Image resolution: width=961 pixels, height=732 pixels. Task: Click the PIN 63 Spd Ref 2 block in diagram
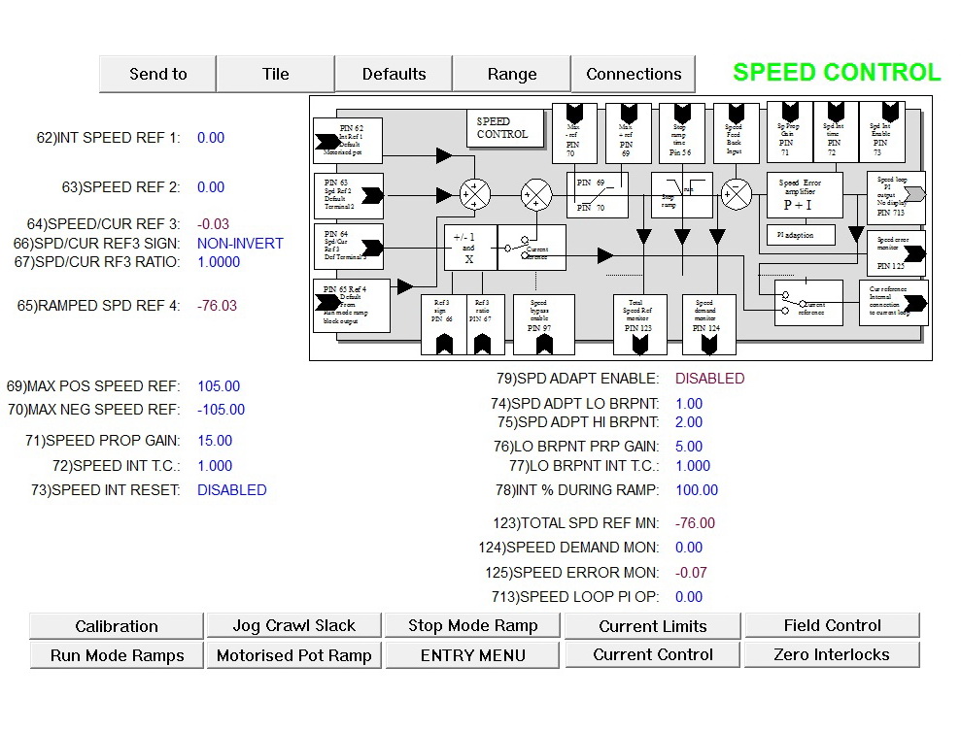pos(348,195)
